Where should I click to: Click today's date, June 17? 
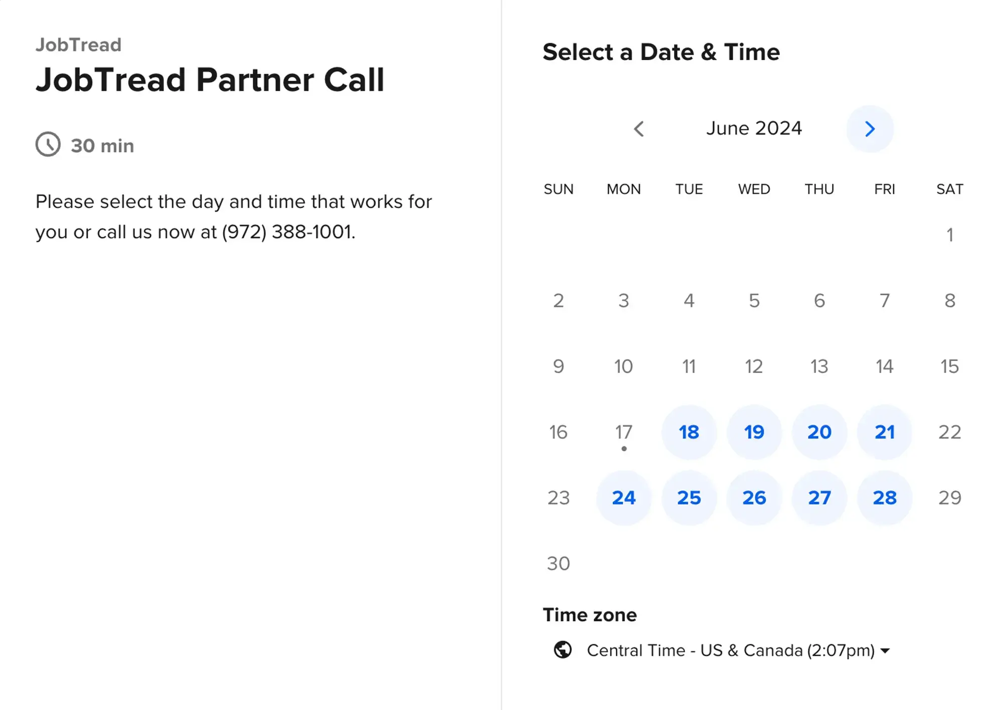(x=624, y=432)
